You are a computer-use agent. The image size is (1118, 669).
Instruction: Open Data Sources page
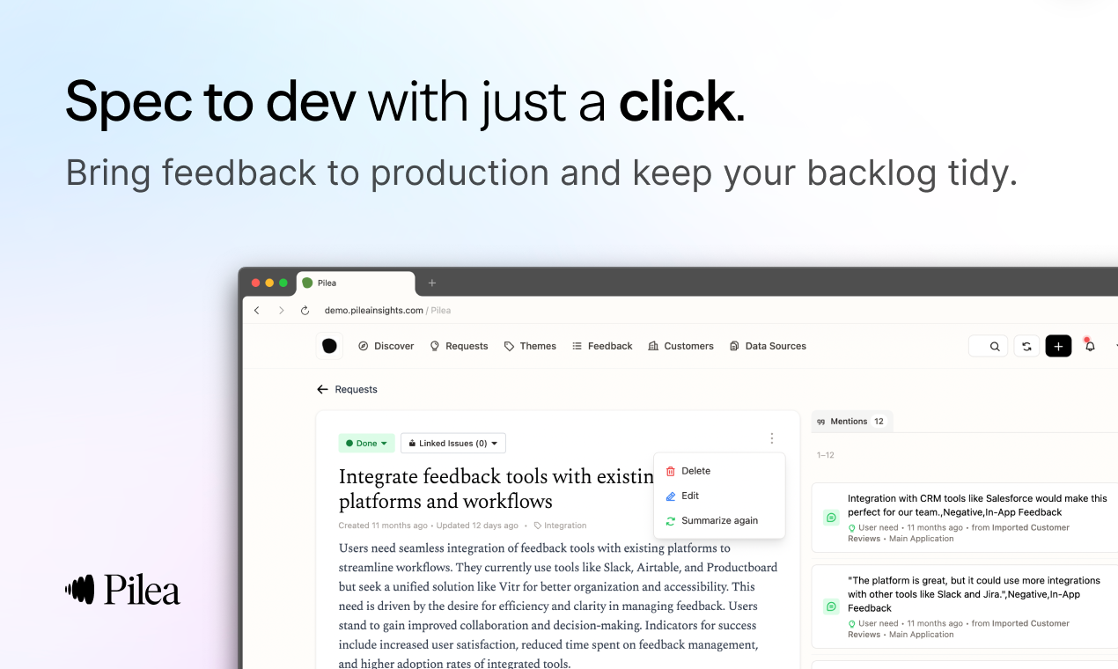coord(768,346)
